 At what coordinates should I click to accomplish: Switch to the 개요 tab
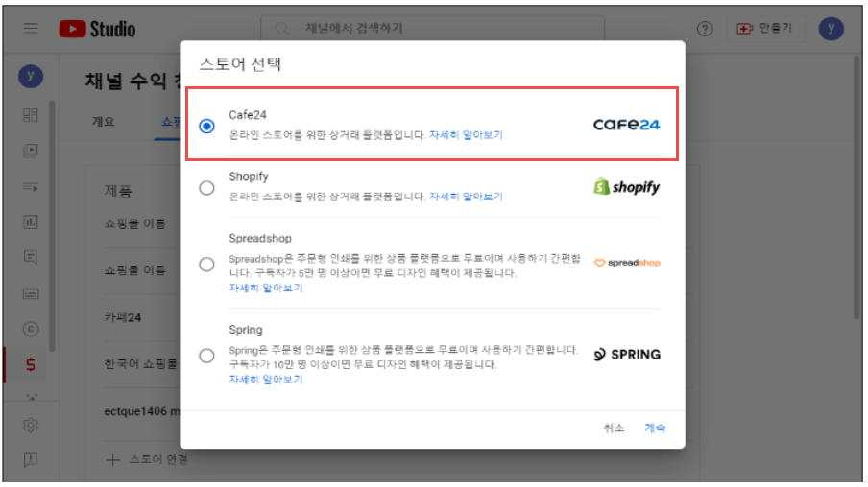click(x=103, y=122)
